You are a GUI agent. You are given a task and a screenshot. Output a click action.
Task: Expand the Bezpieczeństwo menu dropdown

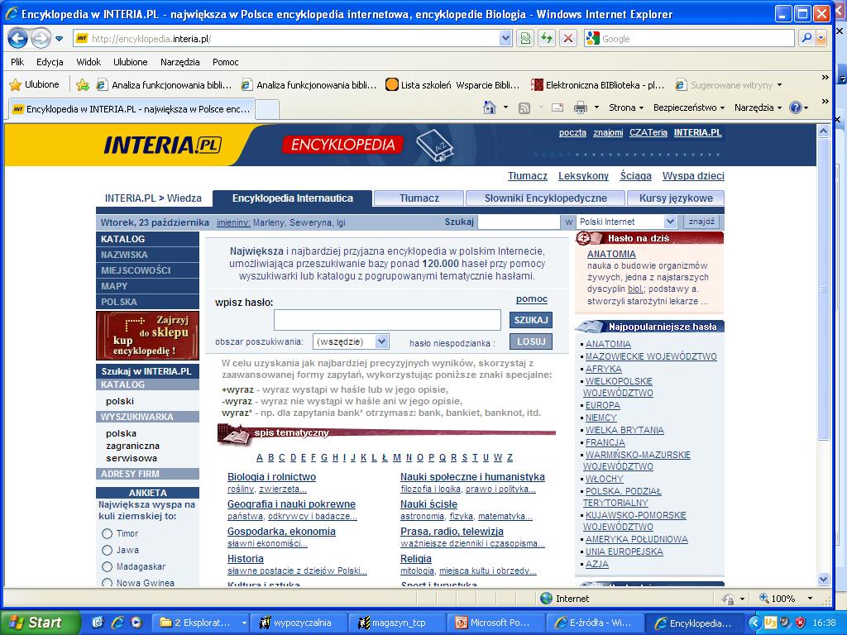[x=689, y=107]
